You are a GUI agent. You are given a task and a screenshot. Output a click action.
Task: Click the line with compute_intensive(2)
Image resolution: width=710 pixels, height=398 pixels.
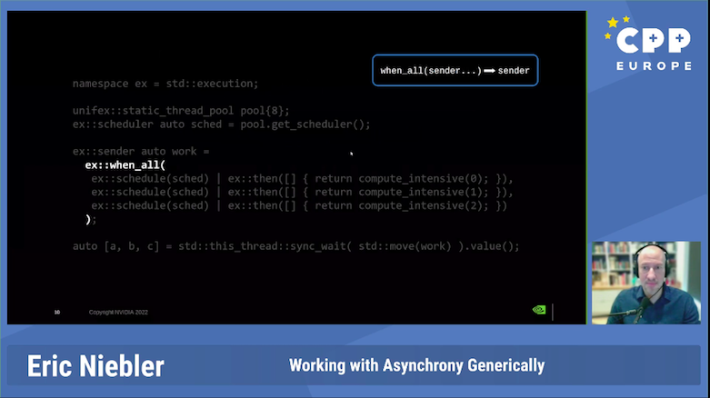299,205
